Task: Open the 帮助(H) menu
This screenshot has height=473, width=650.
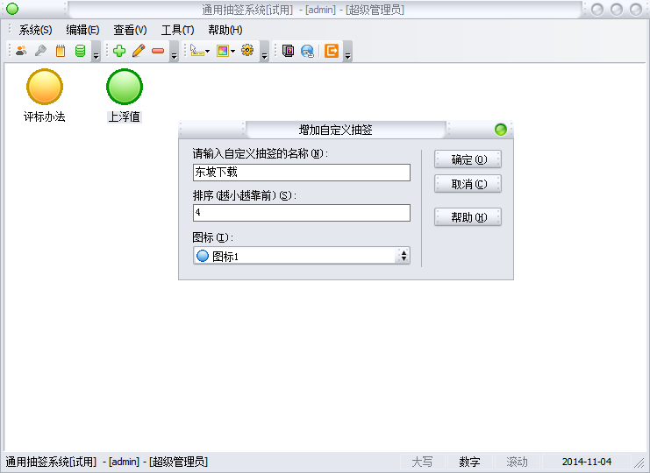Action: tap(225, 30)
